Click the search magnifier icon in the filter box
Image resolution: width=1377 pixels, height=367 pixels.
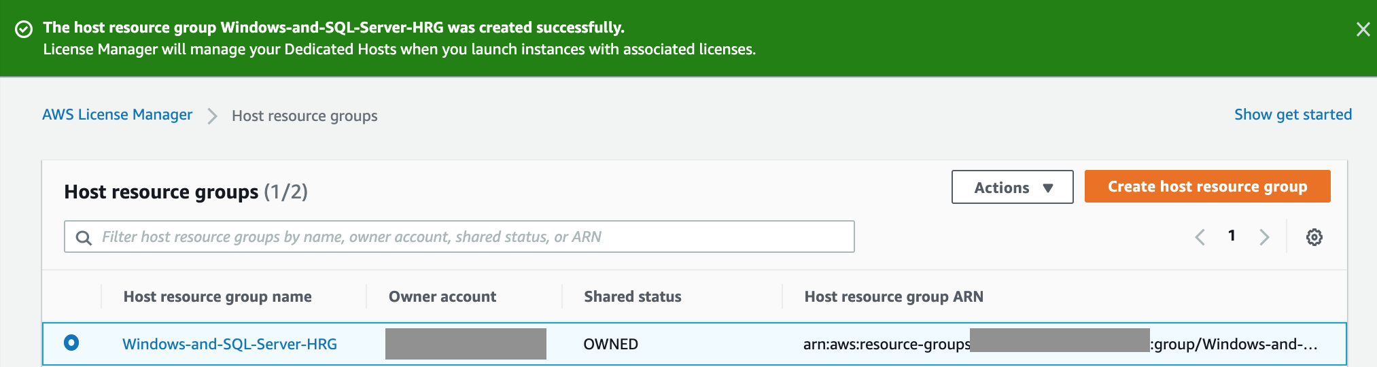84,238
